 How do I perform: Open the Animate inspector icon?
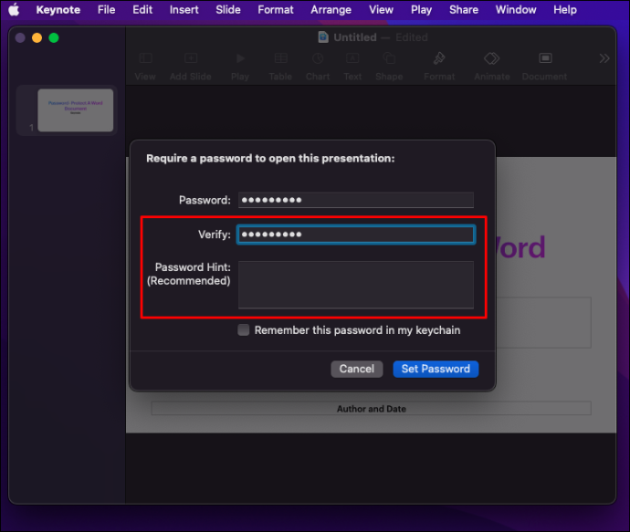(492, 58)
